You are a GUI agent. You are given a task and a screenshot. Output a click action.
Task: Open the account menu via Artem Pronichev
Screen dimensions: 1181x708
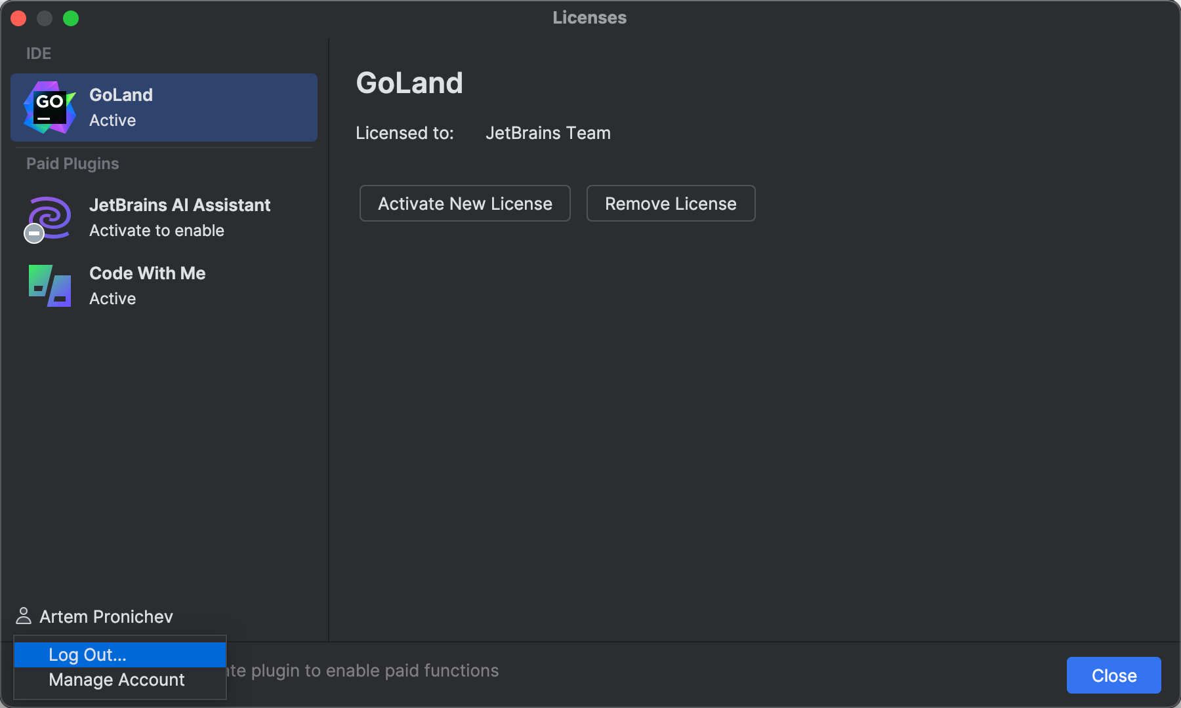pos(106,616)
